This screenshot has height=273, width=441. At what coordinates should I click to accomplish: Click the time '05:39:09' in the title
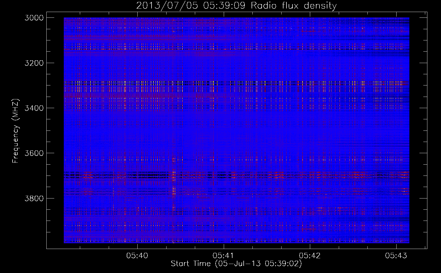click(224, 6)
